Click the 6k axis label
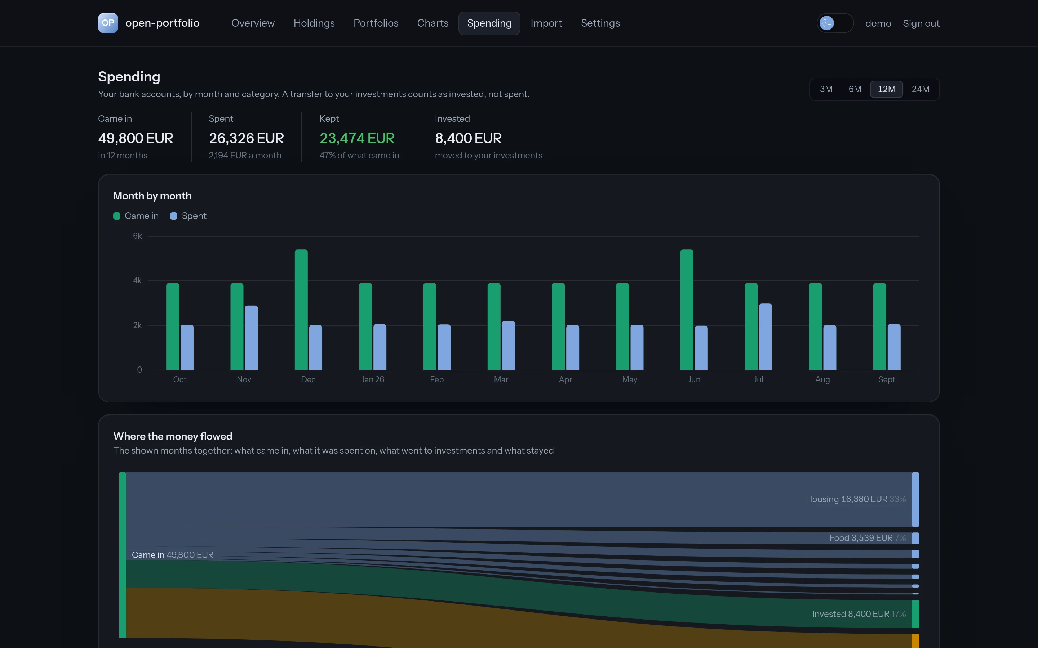1038x648 pixels. tap(137, 236)
